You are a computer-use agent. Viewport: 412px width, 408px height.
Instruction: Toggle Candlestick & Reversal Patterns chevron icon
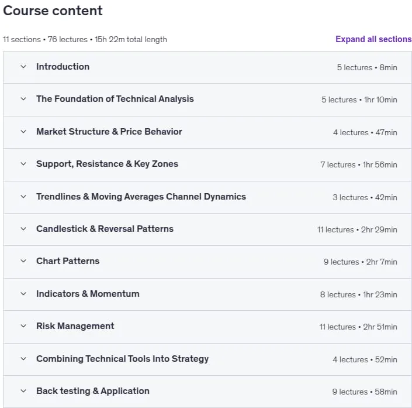[x=23, y=229]
